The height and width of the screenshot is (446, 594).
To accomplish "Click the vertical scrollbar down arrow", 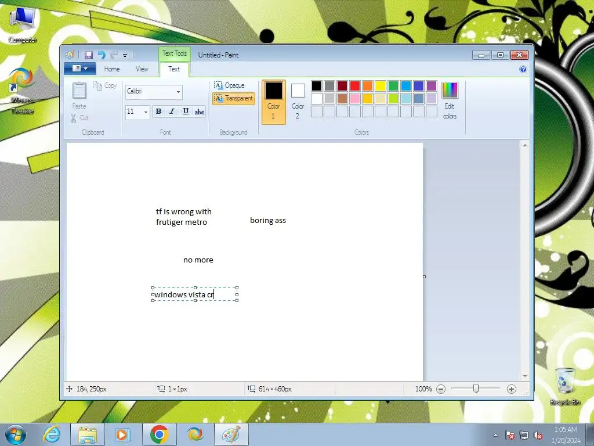I will click(x=525, y=376).
